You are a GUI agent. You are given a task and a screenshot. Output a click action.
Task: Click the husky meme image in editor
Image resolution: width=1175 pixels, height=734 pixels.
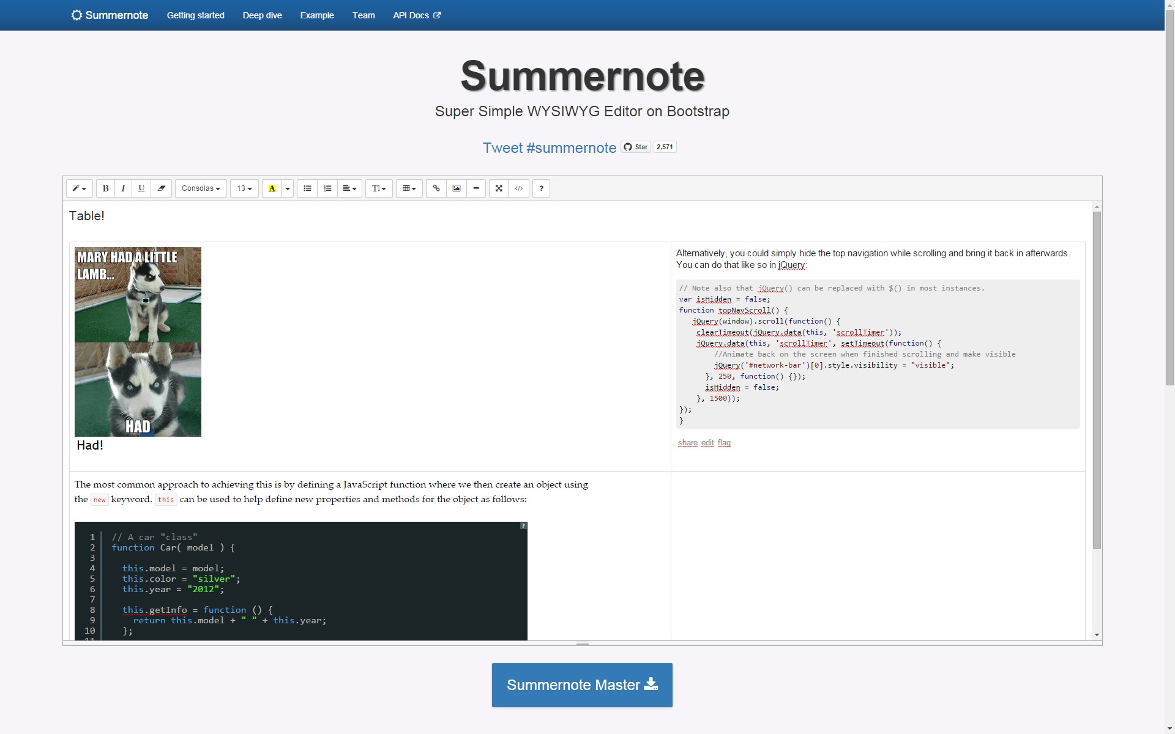pyautogui.click(x=138, y=341)
